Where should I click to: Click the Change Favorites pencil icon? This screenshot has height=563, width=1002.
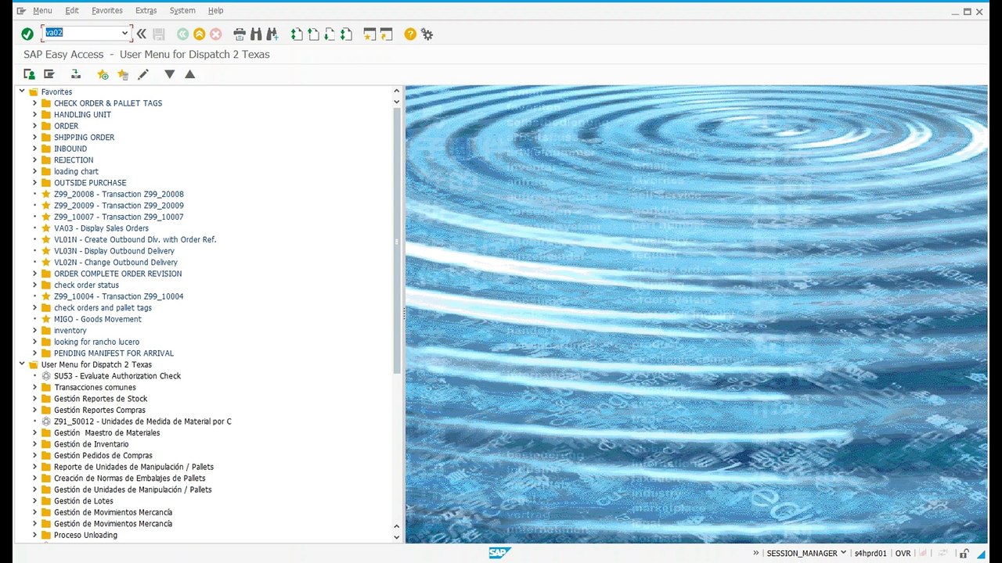pos(142,74)
